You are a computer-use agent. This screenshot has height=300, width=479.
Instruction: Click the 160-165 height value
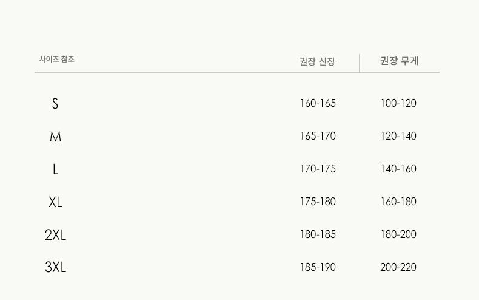click(318, 104)
